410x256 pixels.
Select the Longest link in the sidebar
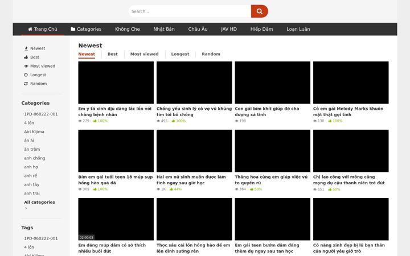(38, 75)
